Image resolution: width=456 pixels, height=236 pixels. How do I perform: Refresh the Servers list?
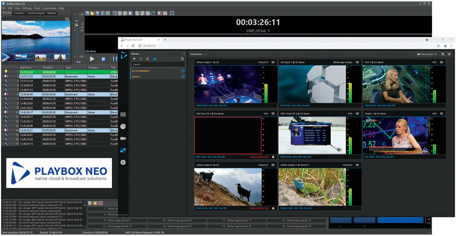182,59
